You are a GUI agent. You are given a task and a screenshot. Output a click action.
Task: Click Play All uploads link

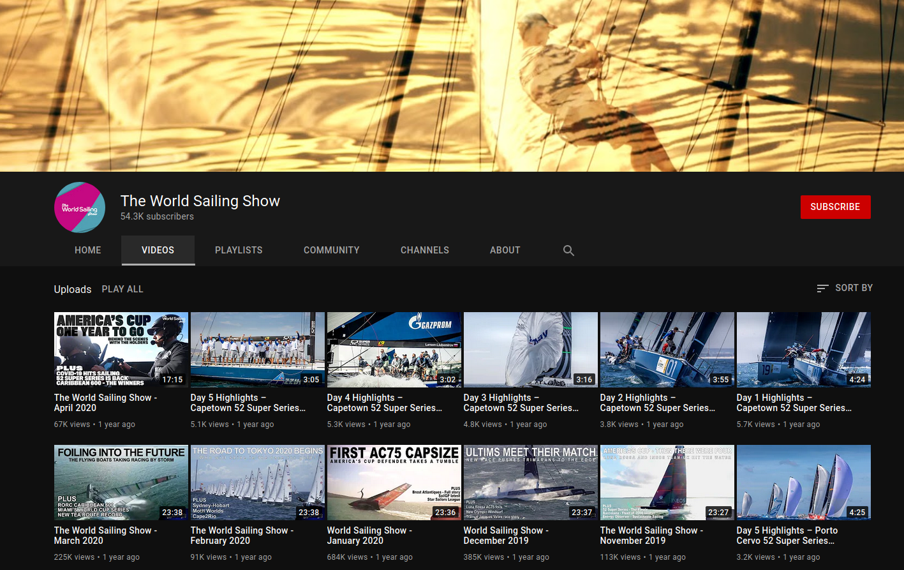[122, 289]
